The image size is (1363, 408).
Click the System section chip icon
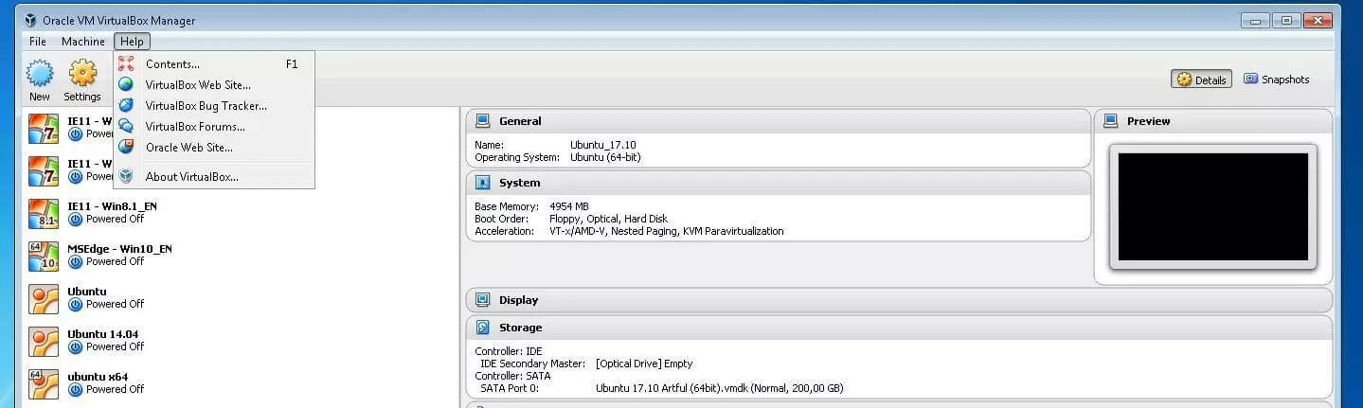coord(483,183)
